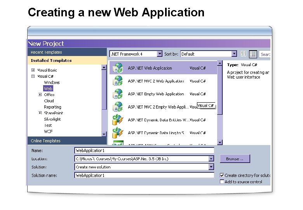Switch to small icons view

pos(244,54)
